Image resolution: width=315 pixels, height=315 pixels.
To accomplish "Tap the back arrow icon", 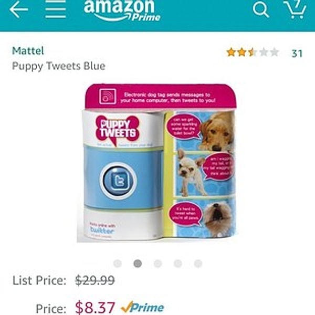I will click(x=18, y=9).
